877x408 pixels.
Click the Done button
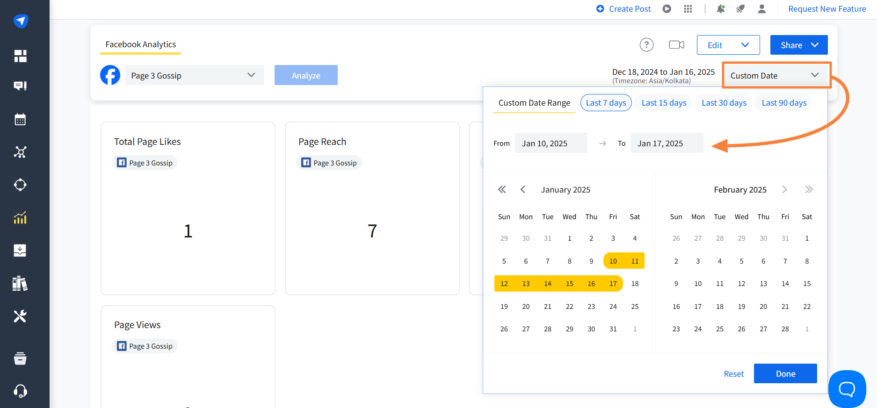(x=785, y=373)
